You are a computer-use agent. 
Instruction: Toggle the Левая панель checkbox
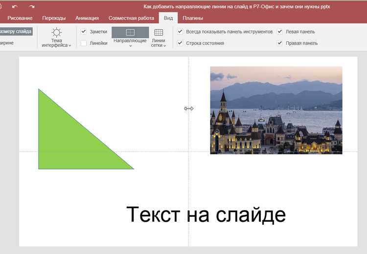point(280,31)
